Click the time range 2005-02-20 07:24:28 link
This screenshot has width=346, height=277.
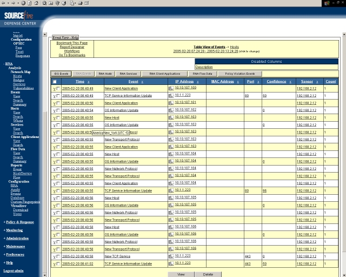click(205, 51)
